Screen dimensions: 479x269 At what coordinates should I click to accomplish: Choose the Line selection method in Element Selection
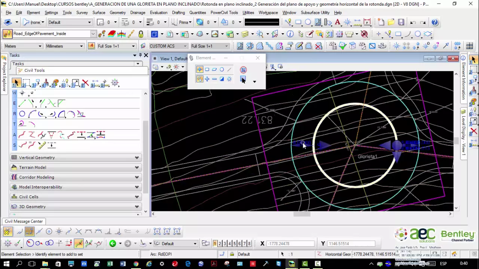pyautogui.click(x=229, y=69)
